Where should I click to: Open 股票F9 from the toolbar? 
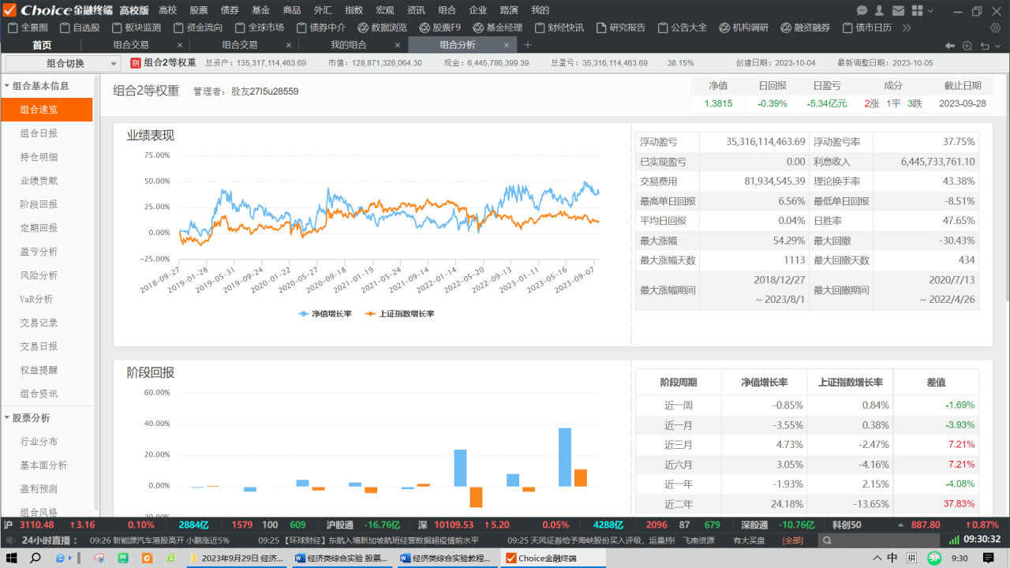pos(440,28)
